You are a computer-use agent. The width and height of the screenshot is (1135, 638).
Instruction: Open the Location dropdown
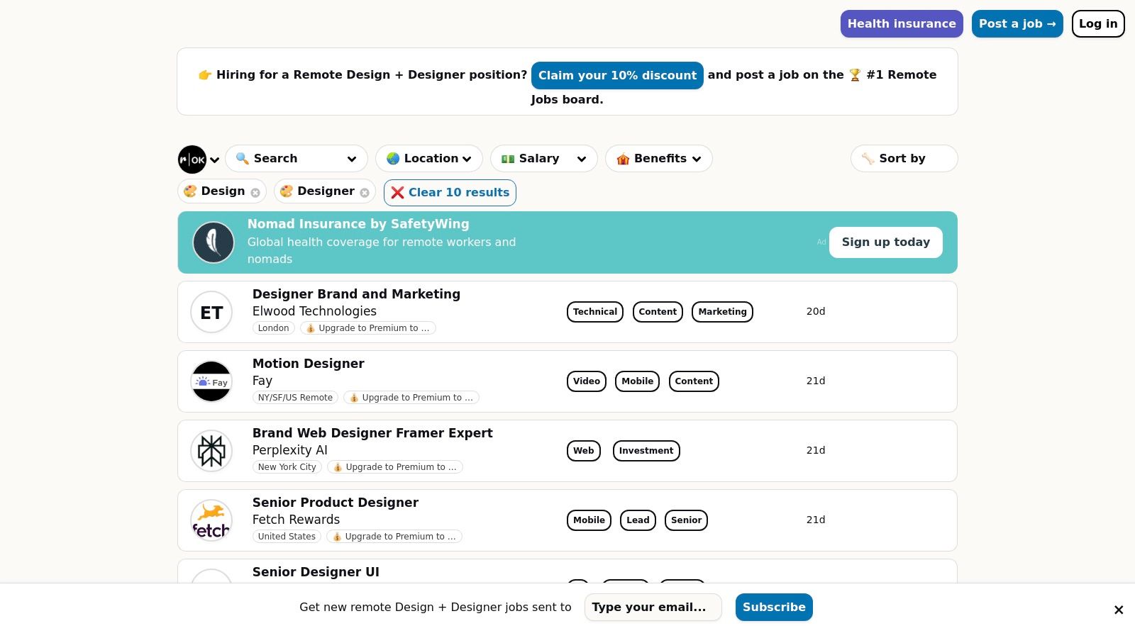click(x=428, y=158)
